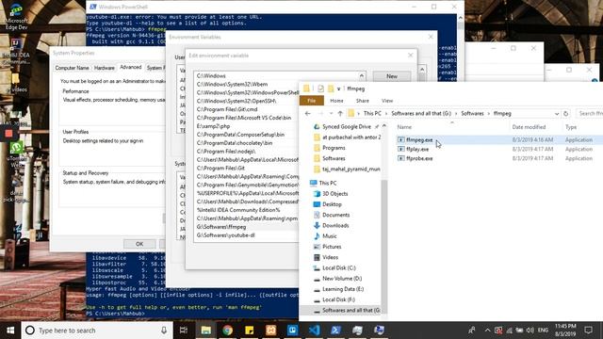Screen dimensions: 603x339
Task: Select ffmpeg.exe in the file list
Action: click(419, 140)
